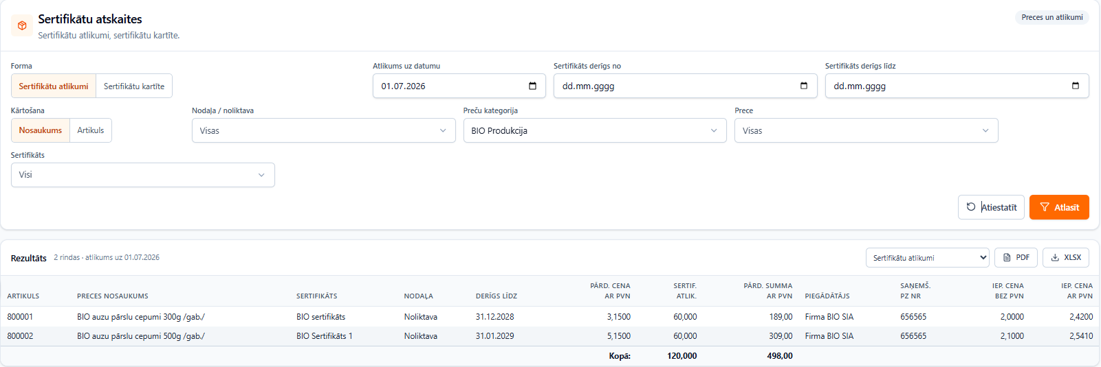1101x367 pixels.
Task: Click the orange box icon beside Sertifikātu atskaites
Action: click(22, 25)
